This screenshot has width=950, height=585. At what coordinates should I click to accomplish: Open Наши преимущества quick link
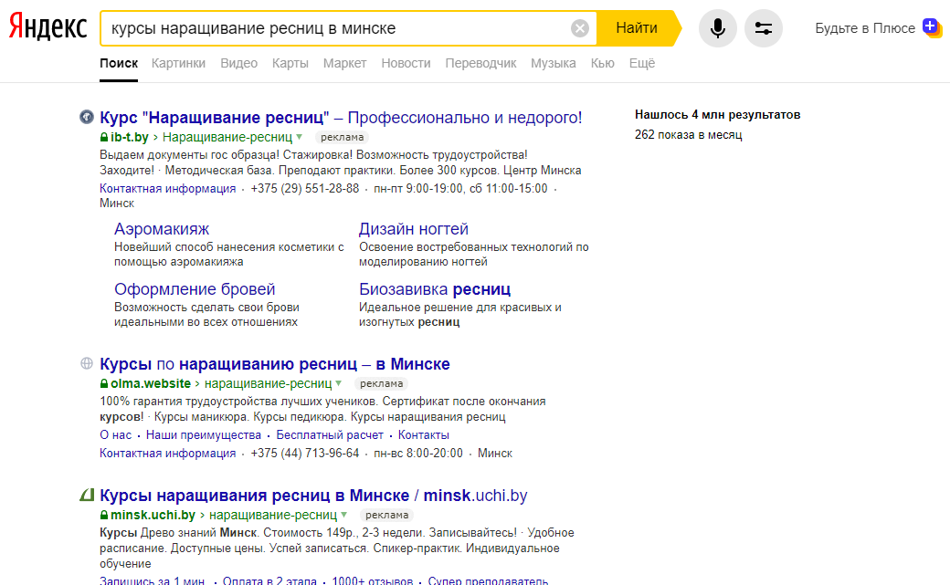[204, 434]
